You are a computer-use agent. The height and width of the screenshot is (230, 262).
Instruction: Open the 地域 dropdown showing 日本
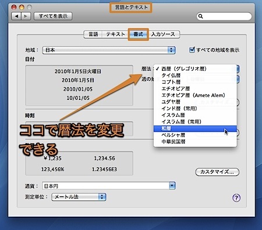[x=109, y=50]
